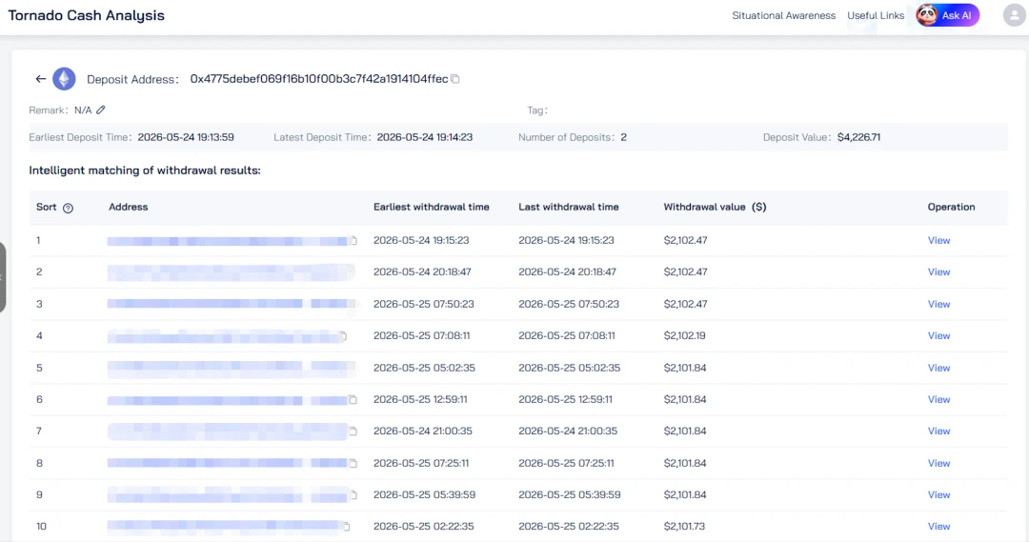1029x542 pixels.
Task: Copy the address in row 1
Action: point(353,241)
